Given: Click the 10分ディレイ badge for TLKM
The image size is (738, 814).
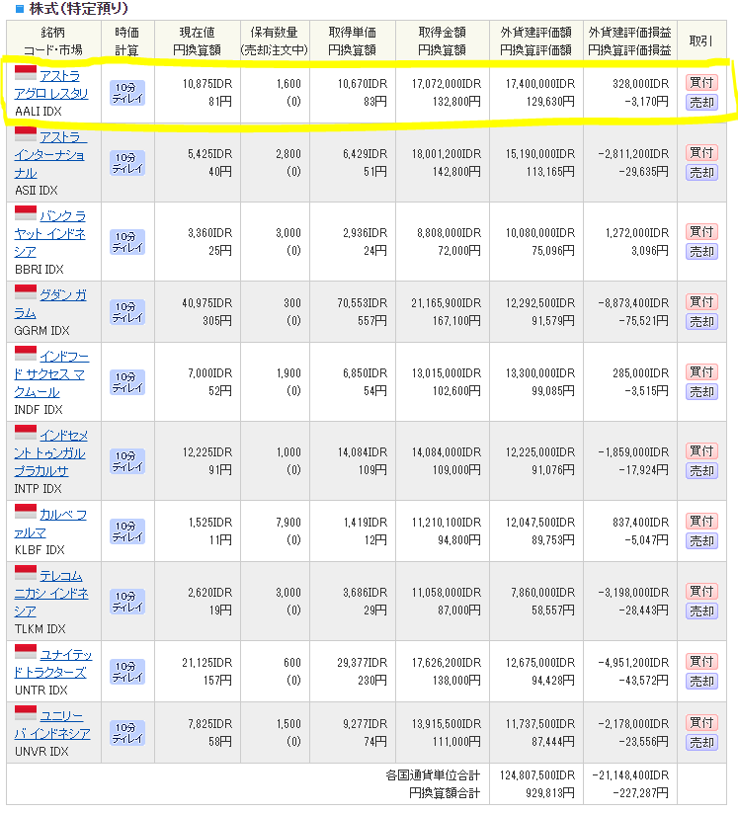Looking at the screenshot, I should click(x=127, y=602).
